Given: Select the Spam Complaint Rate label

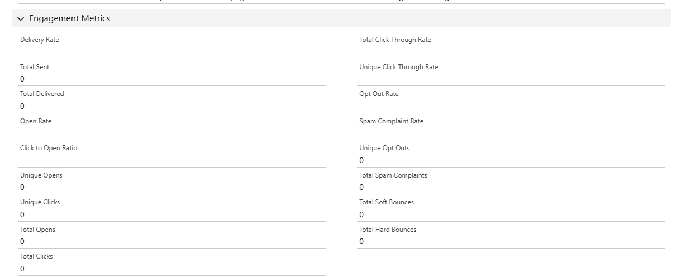Looking at the screenshot, I should [391, 121].
